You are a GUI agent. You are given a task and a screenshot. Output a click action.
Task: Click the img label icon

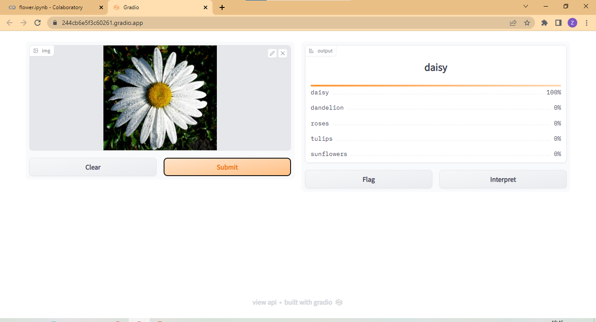(36, 51)
